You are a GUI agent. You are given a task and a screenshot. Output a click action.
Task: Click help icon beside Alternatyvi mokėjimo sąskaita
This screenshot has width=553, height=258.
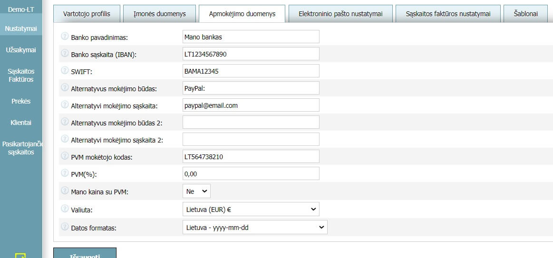pyautogui.click(x=65, y=105)
